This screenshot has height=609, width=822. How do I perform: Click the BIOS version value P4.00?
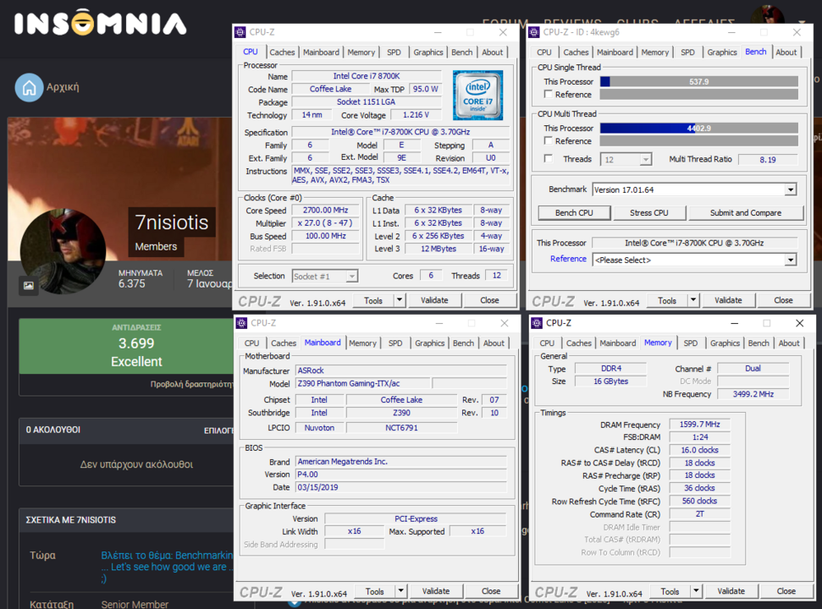(401, 475)
